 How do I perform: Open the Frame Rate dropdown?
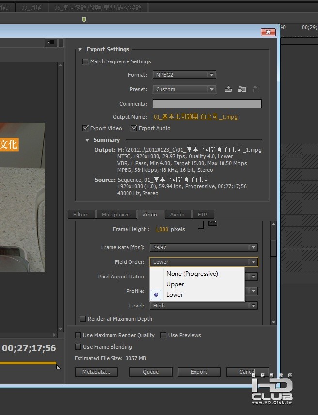point(204,247)
